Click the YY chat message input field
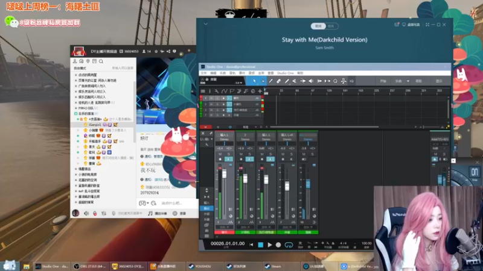 (x=177, y=204)
